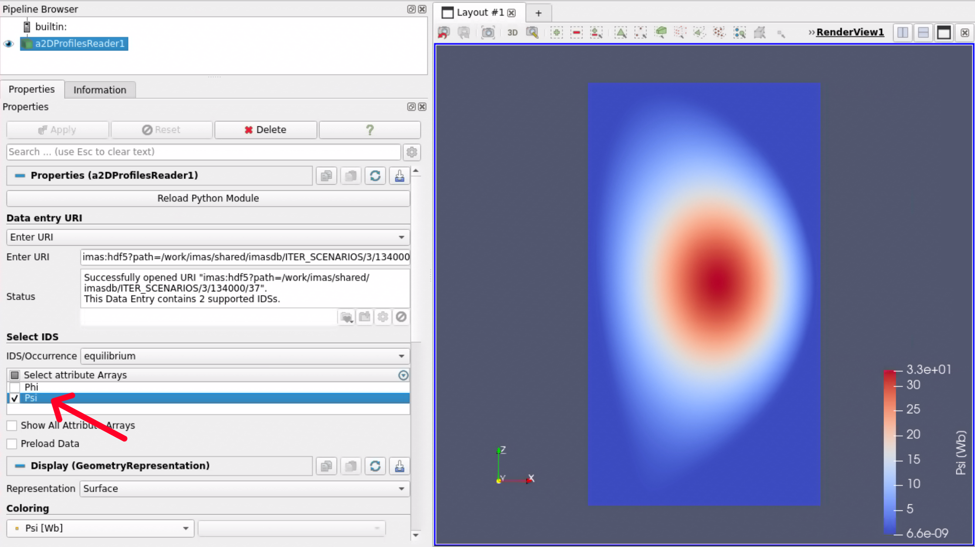975x547 pixels.
Task: Enable Show All Attribute Arrays
Action: [x=12, y=425]
